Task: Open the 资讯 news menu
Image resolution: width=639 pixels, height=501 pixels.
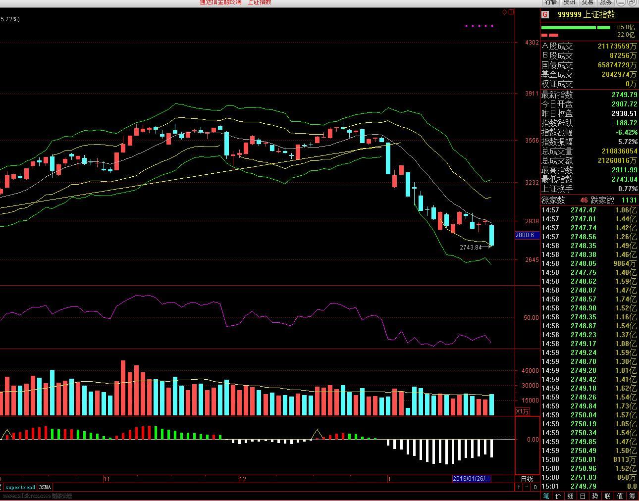Action: coord(569,2)
